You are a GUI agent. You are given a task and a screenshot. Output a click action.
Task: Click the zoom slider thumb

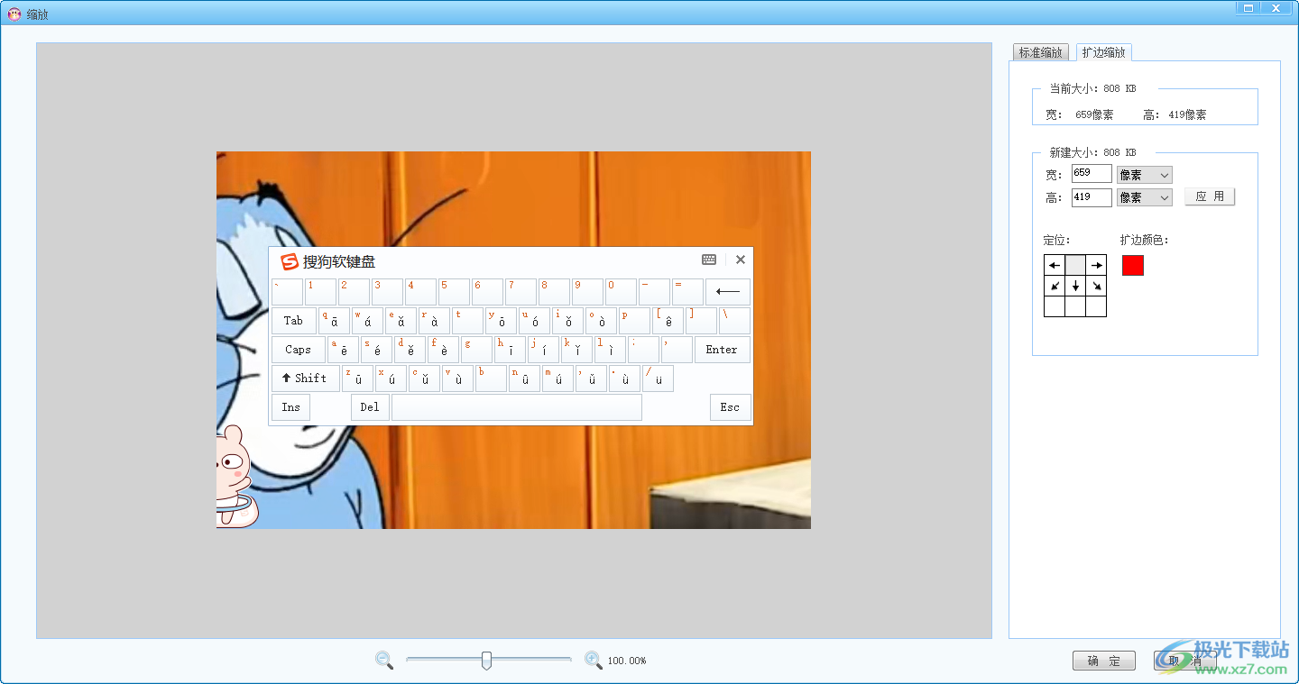pos(487,661)
